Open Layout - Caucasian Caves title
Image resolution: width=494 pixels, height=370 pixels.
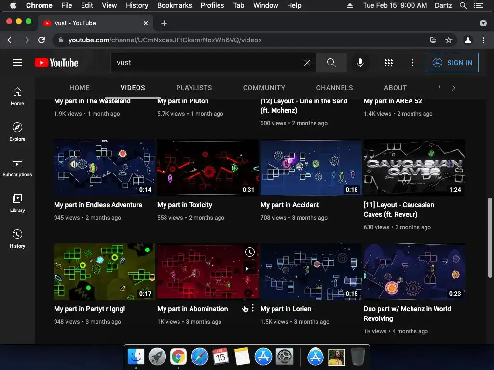[399, 210]
